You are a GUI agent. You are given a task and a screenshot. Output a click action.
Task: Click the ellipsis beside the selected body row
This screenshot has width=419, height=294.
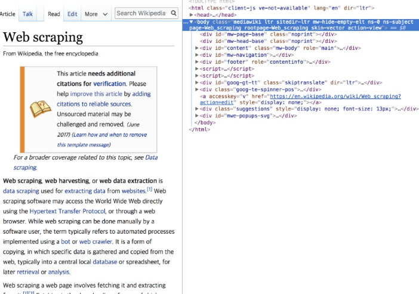pyautogui.click(x=186, y=22)
